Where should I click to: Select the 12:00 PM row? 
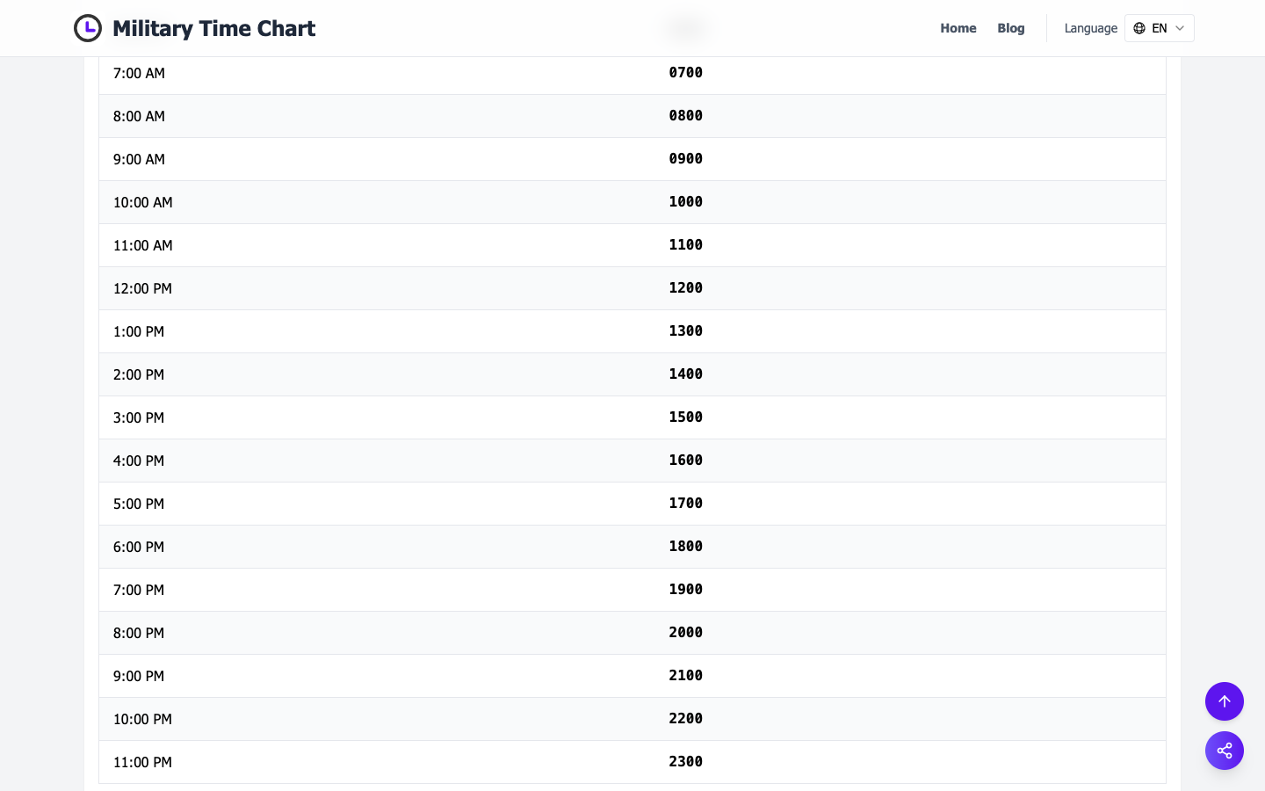click(632, 288)
